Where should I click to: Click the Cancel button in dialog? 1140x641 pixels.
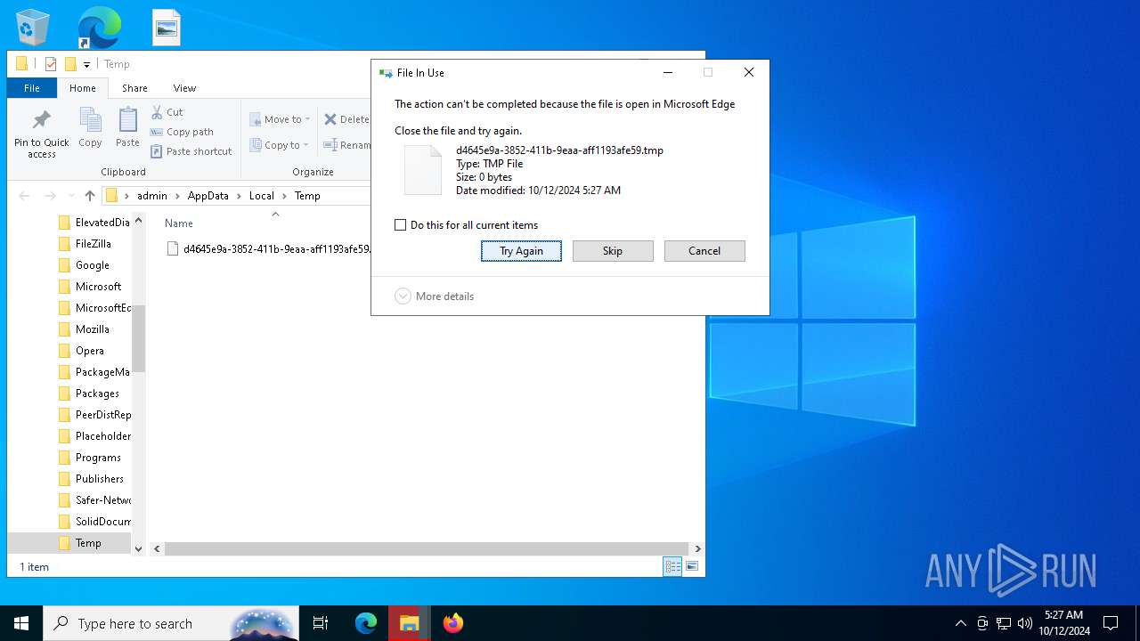pos(704,251)
